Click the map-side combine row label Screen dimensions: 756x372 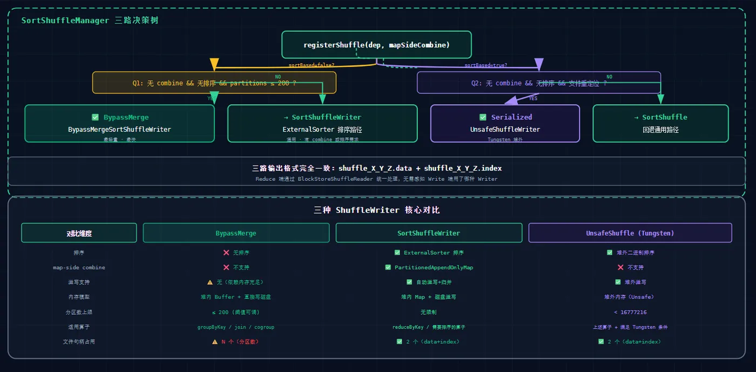(x=79, y=267)
